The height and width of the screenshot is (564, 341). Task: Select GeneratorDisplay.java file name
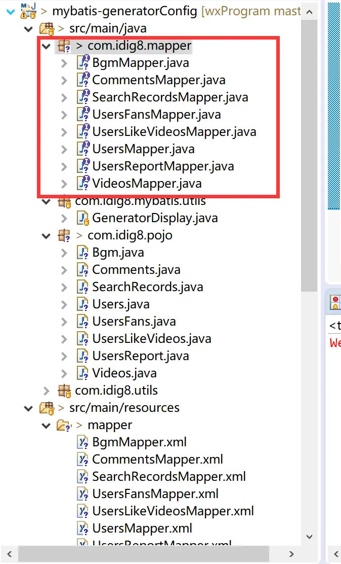click(155, 218)
